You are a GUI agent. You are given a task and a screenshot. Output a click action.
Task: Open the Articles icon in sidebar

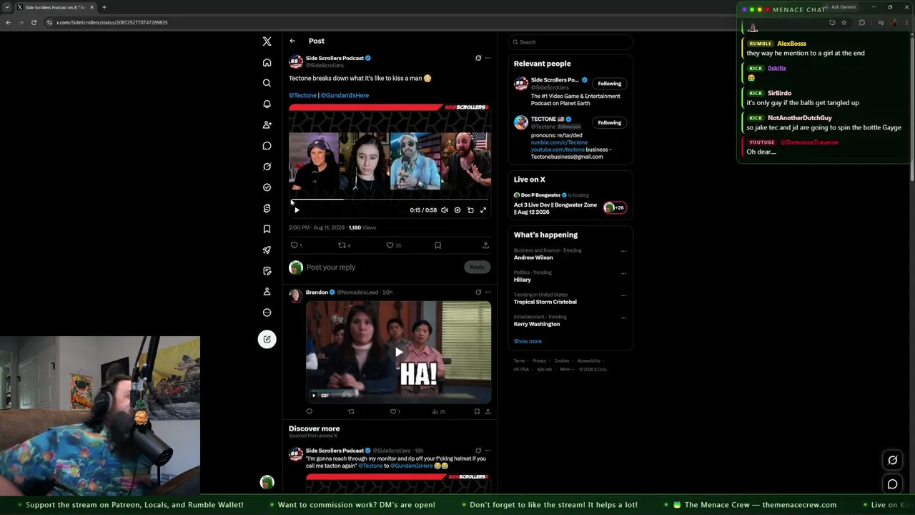[267, 271]
